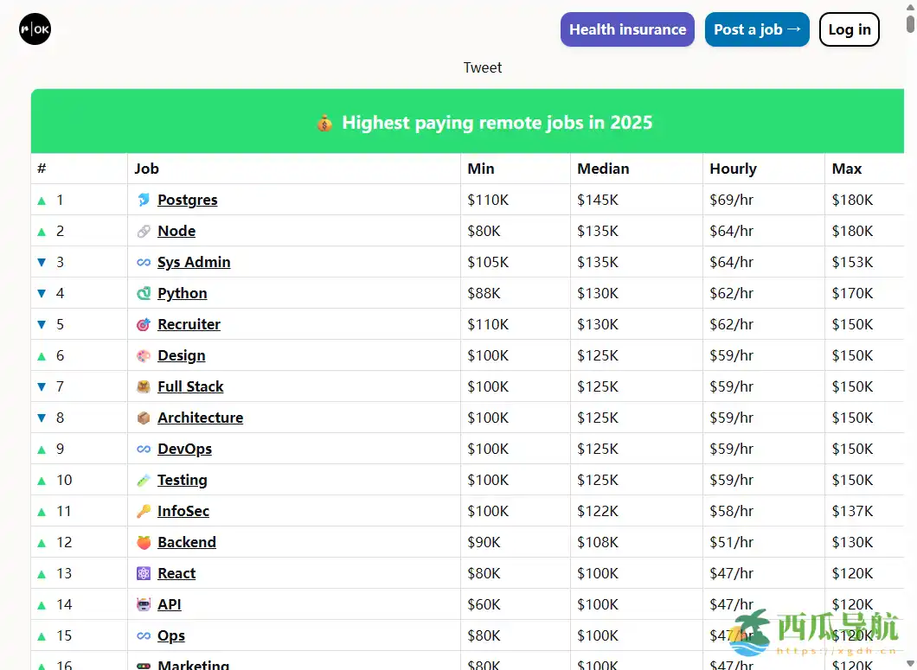Open the Sys Admin job link
The width and height of the screenshot is (917, 670).
pyautogui.click(x=194, y=262)
